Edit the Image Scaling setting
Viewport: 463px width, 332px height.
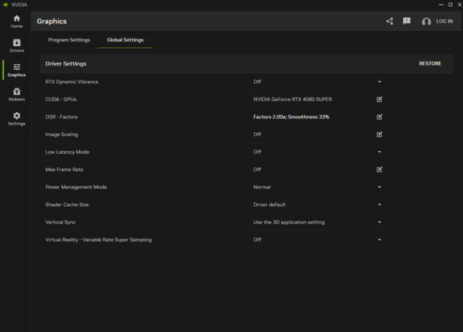(x=380, y=134)
